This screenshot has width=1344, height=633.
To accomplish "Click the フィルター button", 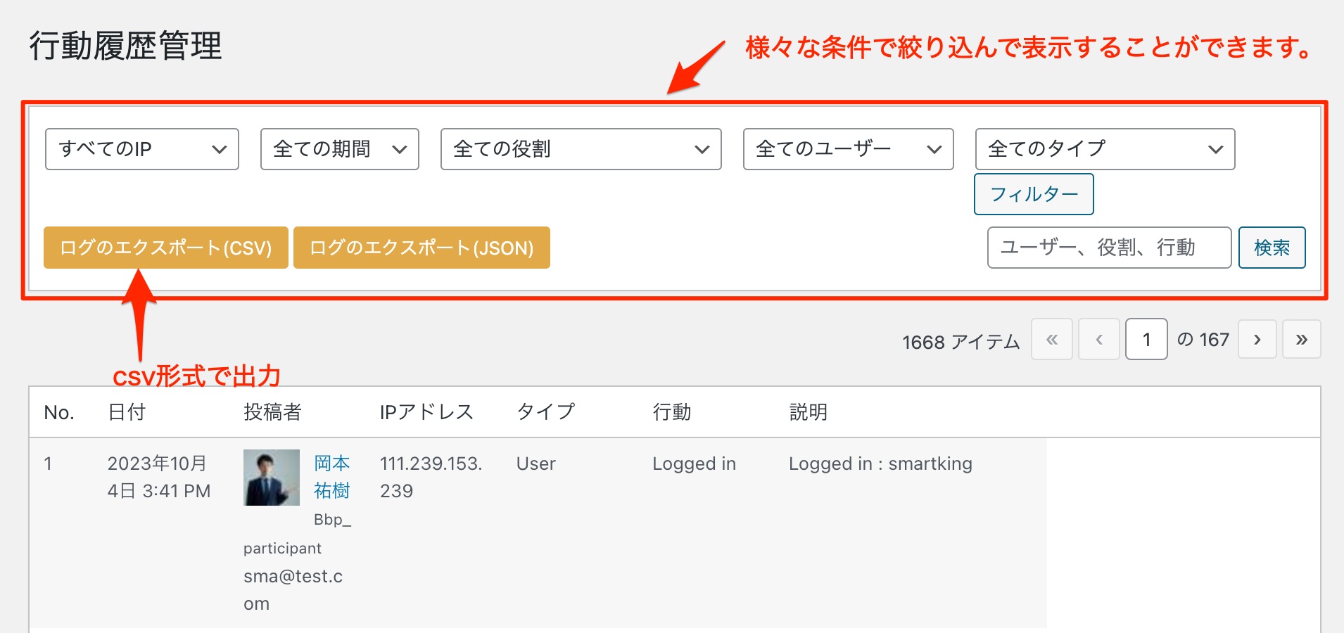I will pos(1033,194).
